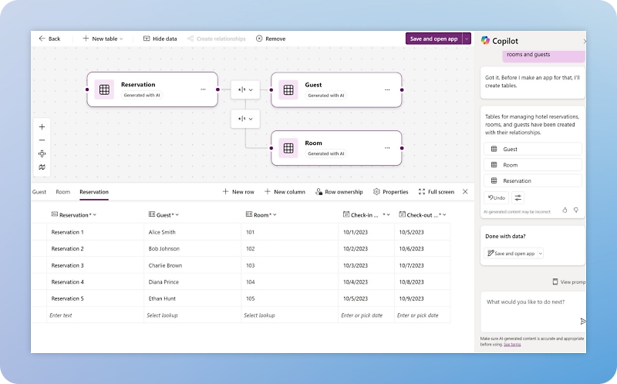
Task: Open the Check-in column header dropdown
Action: tap(389, 215)
